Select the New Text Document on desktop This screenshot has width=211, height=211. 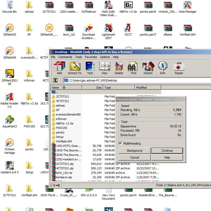[108, 194]
